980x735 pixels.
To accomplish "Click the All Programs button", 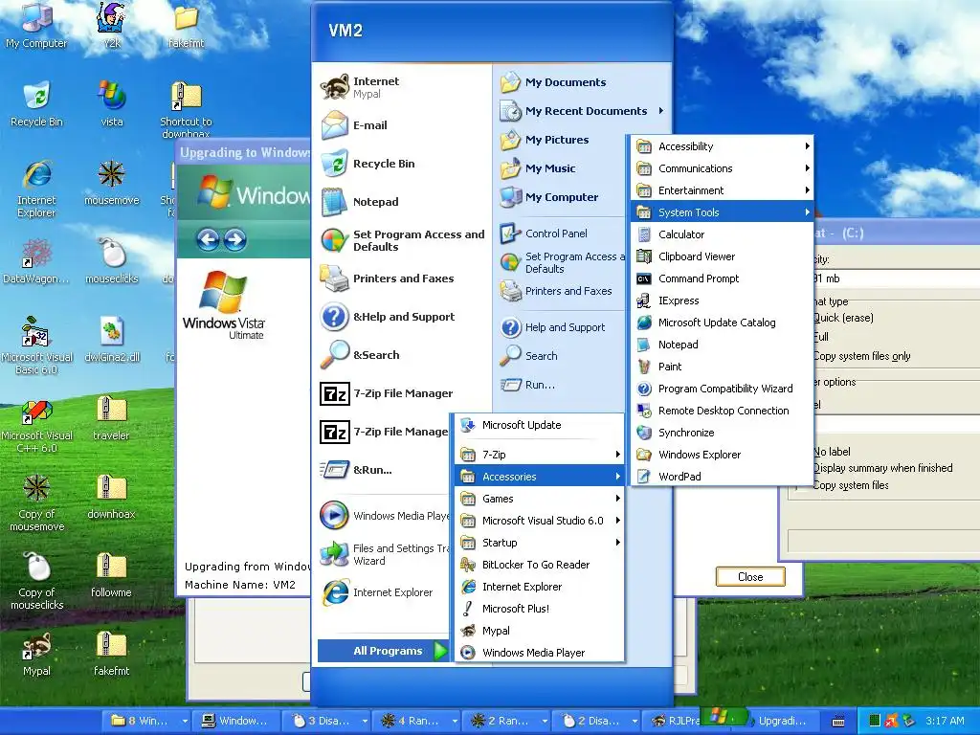I will tap(383, 651).
